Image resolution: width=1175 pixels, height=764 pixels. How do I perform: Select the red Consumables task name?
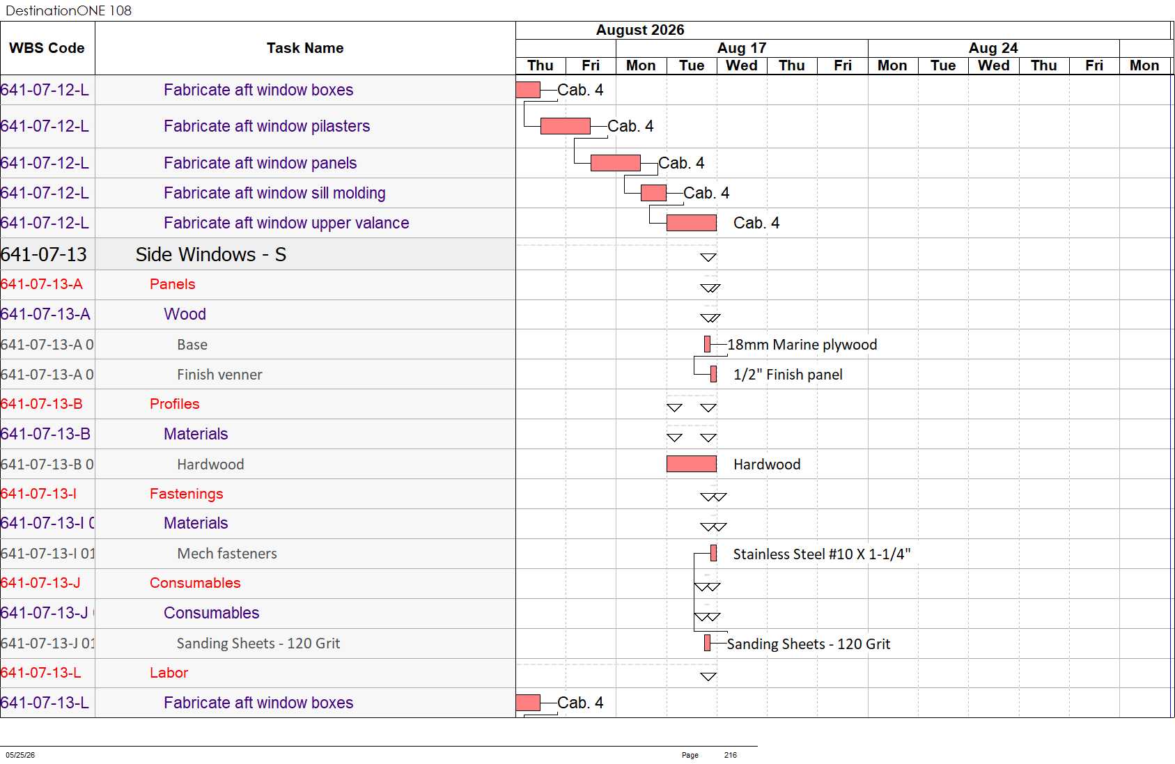click(195, 583)
